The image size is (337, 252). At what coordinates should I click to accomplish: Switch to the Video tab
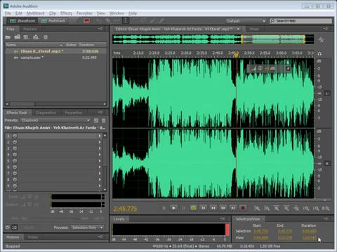(x=33, y=237)
